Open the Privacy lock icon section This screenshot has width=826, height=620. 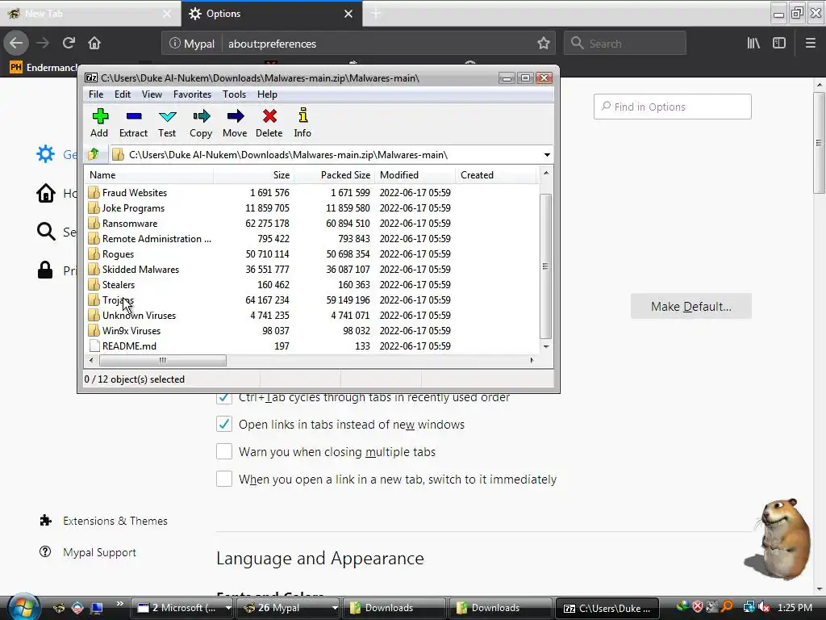tap(45, 270)
